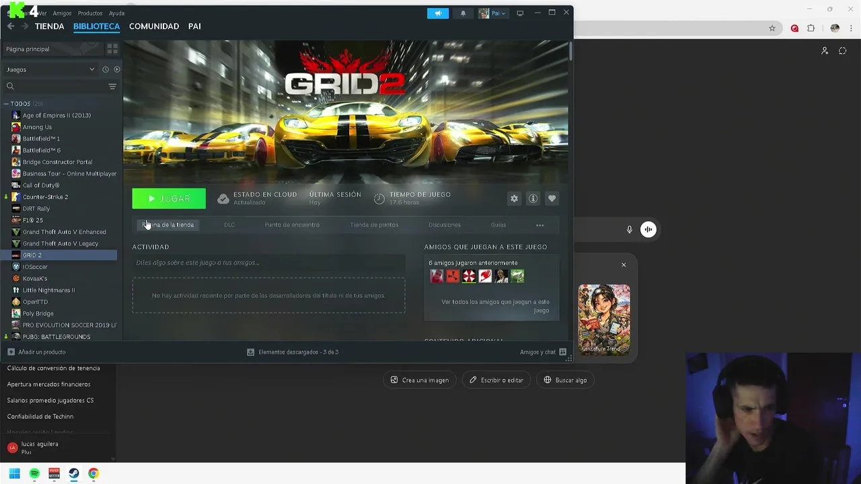Open the Windows Start menu

15,473
